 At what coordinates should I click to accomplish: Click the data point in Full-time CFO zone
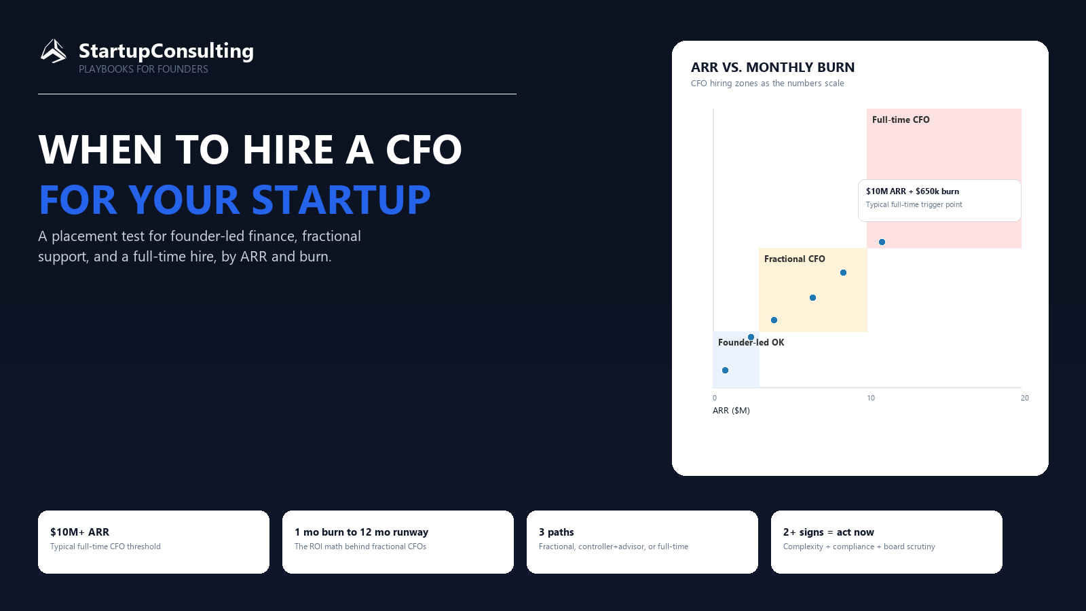tap(882, 242)
